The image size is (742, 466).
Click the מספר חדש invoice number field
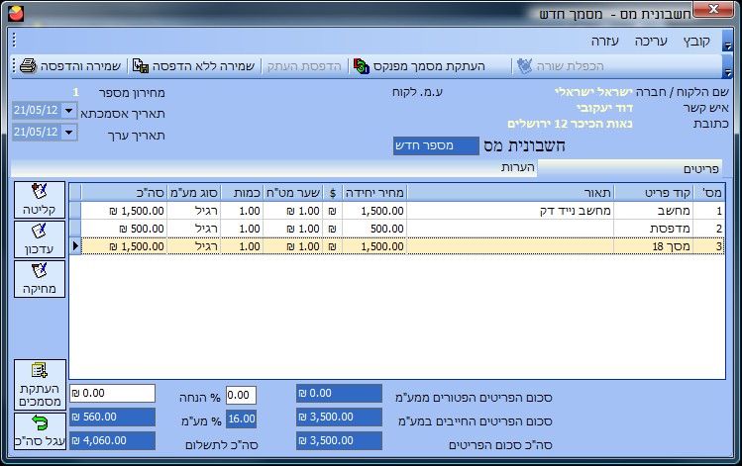[436, 145]
